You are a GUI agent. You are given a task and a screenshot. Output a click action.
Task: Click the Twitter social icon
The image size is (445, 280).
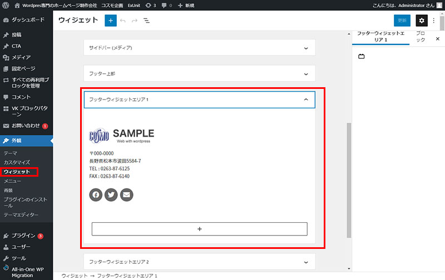[x=111, y=195]
